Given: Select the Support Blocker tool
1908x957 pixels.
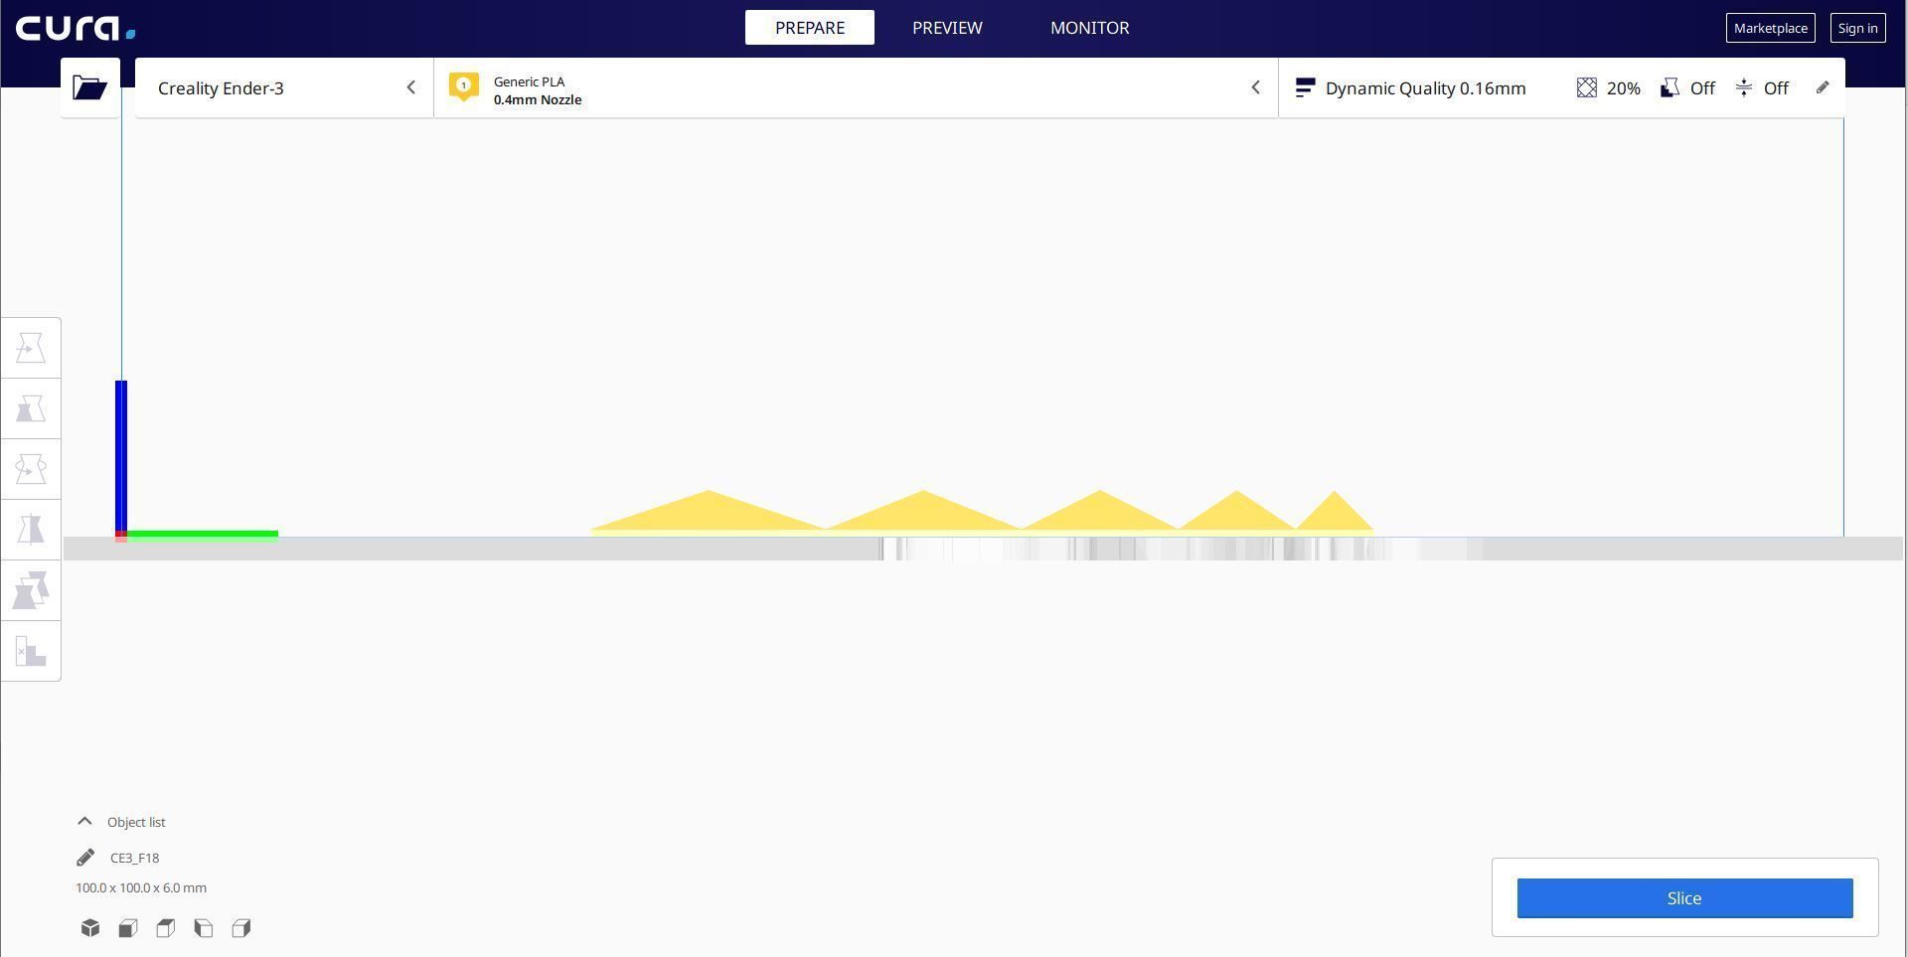Looking at the screenshot, I should 31,651.
